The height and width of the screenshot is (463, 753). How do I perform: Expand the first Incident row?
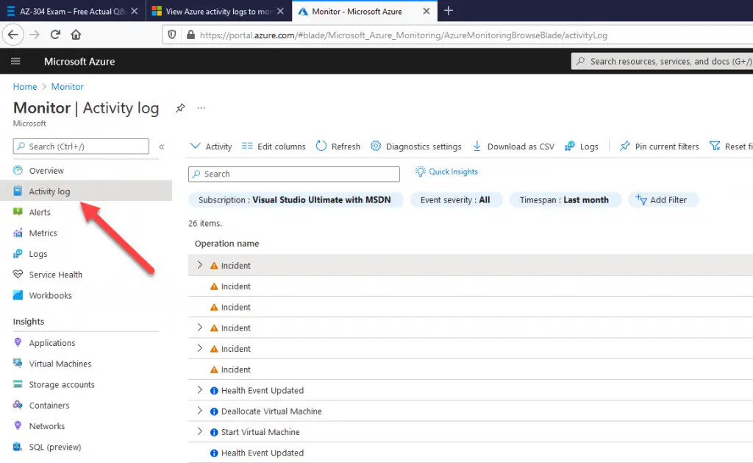pyautogui.click(x=200, y=265)
